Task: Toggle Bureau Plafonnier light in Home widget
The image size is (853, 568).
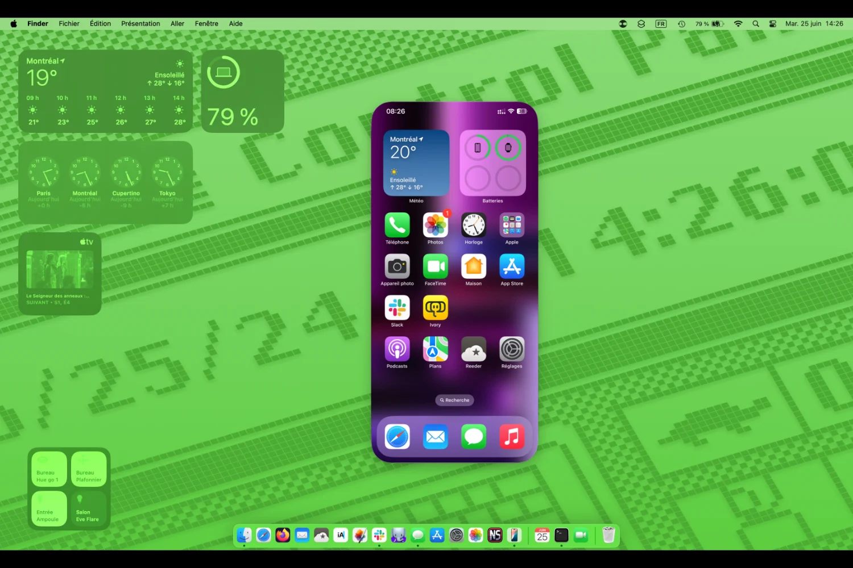Action: (x=89, y=469)
